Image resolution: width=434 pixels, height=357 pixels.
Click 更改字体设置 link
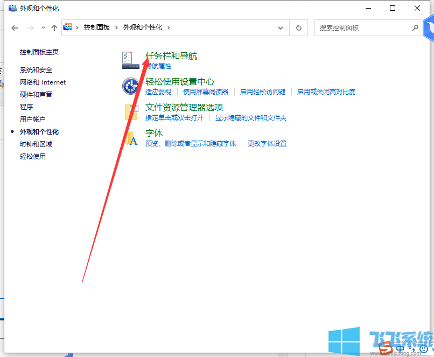(x=267, y=143)
